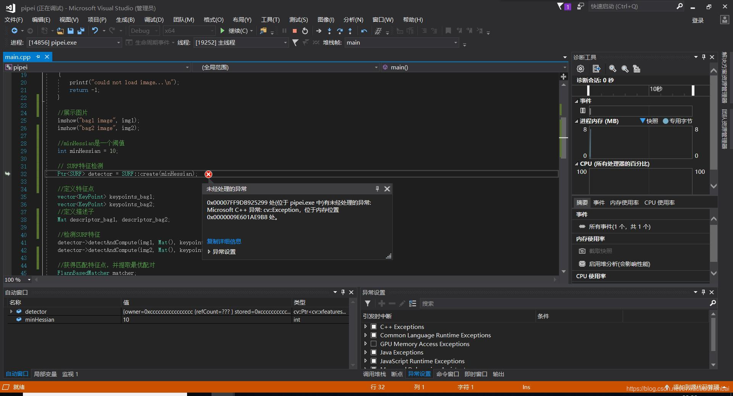The height and width of the screenshot is (396, 733).
Task: Click the restore exception list defaults icon
Action: [x=413, y=303]
